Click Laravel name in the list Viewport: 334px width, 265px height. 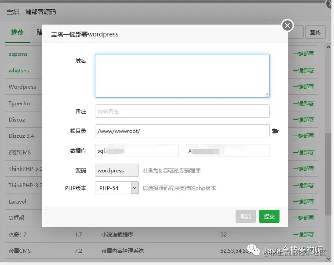pos(18,202)
